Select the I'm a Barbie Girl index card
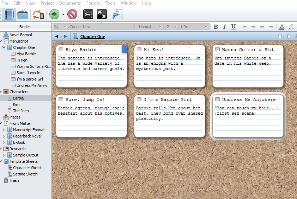The height and width of the screenshot is (199, 297). [x=170, y=116]
